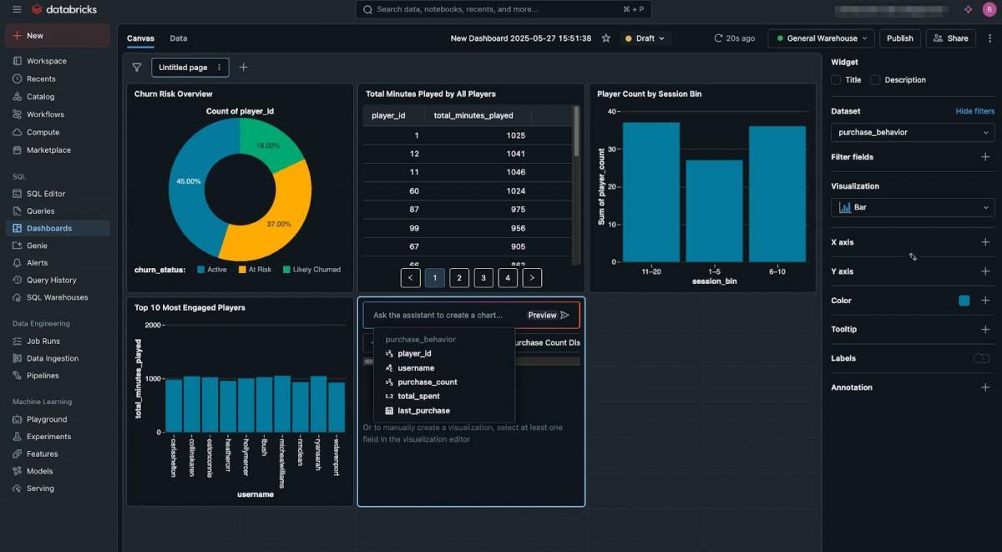The width and height of the screenshot is (1002, 552).
Task: Add a new page with plus
Action: (243, 68)
